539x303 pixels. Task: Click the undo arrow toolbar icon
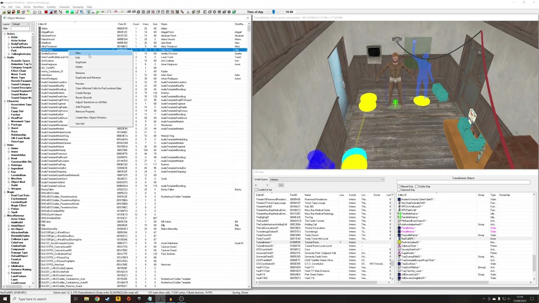[x=35, y=12]
